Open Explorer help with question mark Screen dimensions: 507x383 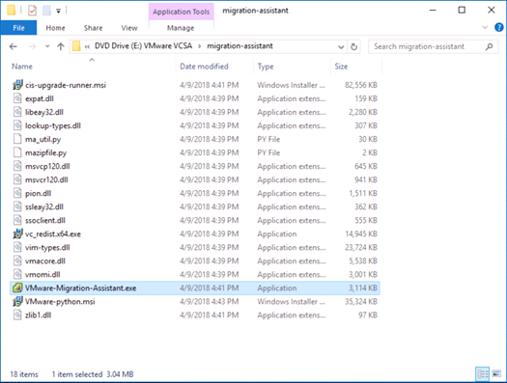(x=499, y=27)
